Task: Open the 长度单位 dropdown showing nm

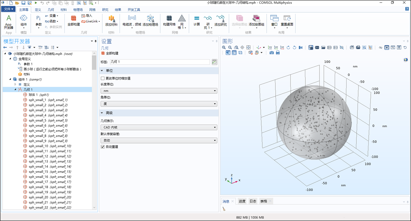Action: [159, 91]
